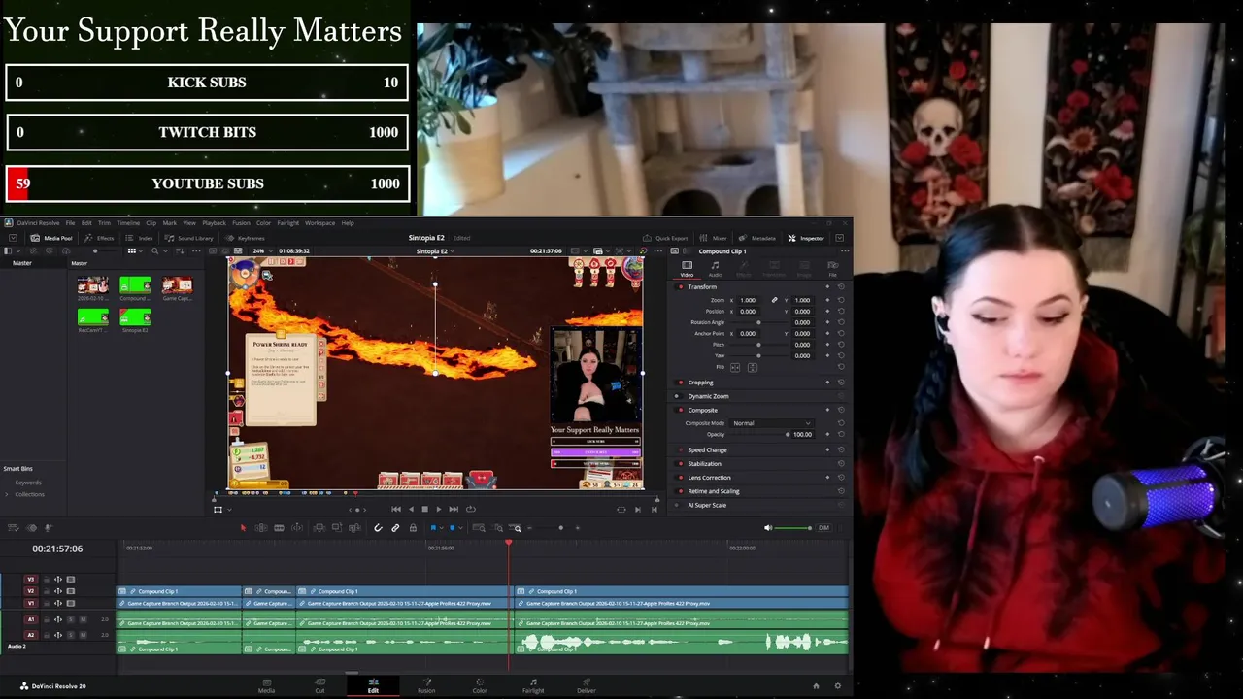Screen dimensions: 1243x699
Task: Open the Metadata panel
Action: (x=757, y=238)
